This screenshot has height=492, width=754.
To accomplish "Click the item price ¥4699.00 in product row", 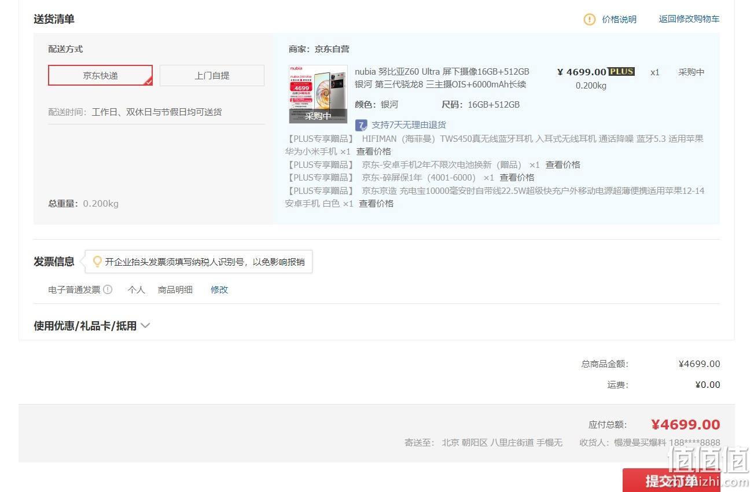I will (582, 72).
